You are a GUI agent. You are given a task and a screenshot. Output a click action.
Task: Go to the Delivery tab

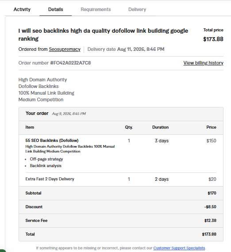(x=137, y=9)
